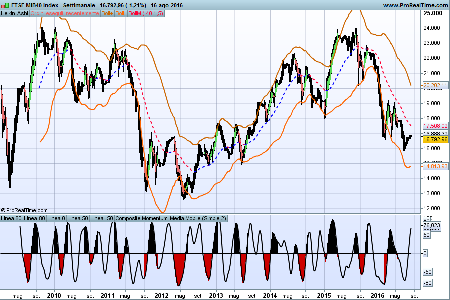Click the 13.000 price axis level

432,193
